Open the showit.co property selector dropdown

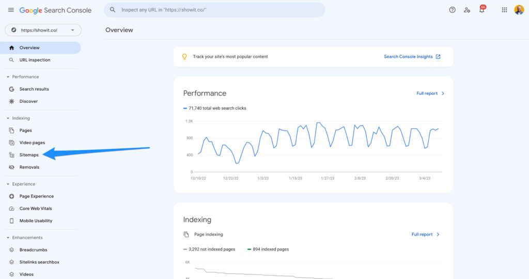(x=43, y=30)
